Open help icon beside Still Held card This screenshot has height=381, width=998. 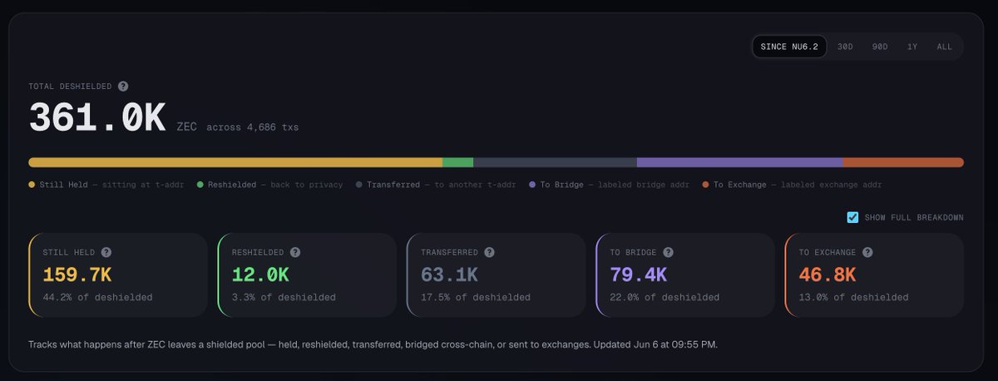pyautogui.click(x=106, y=252)
